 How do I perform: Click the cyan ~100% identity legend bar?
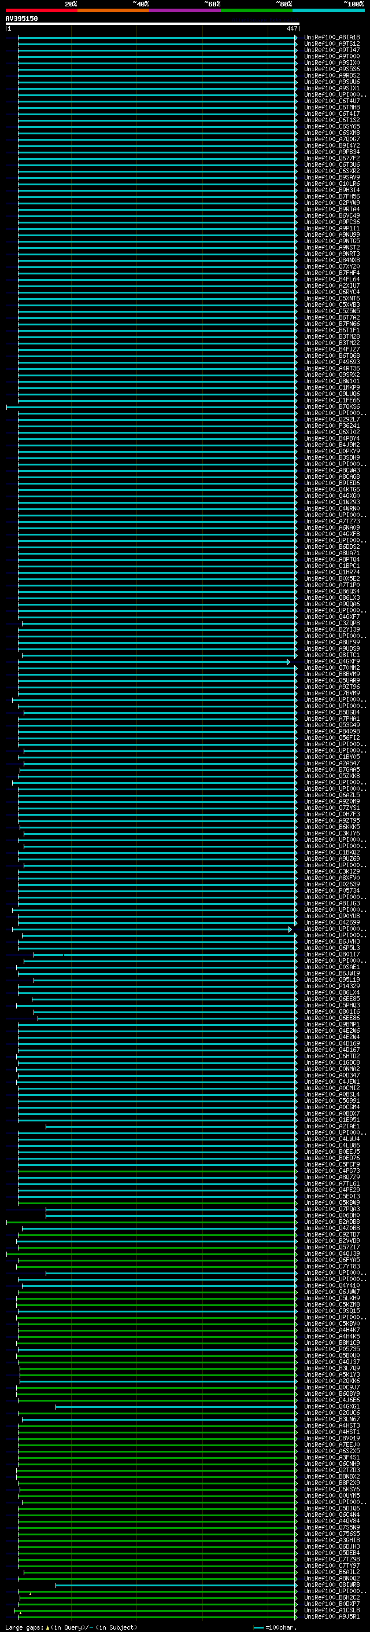pos(328,10)
